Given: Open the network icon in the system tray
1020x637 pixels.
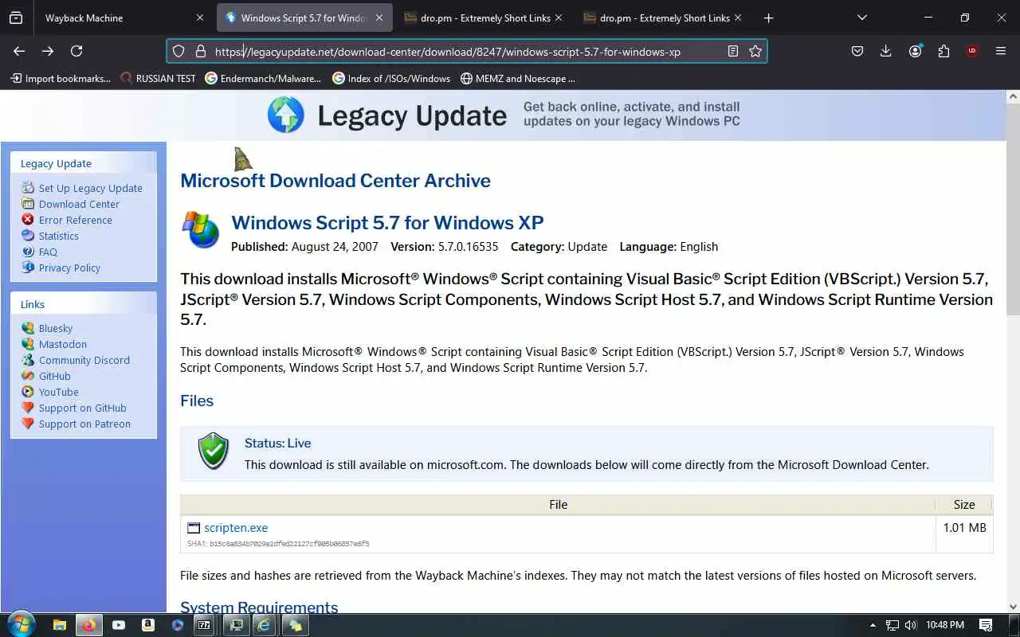Looking at the screenshot, I should tap(892, 625).
